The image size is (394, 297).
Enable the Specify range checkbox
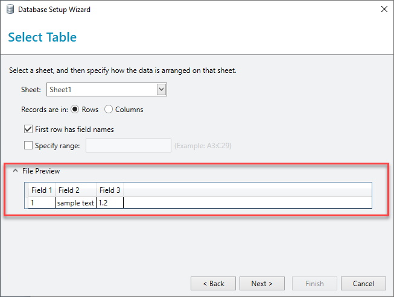(28, 145)
